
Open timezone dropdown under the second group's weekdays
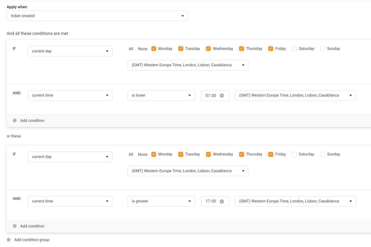pos(188,171)
